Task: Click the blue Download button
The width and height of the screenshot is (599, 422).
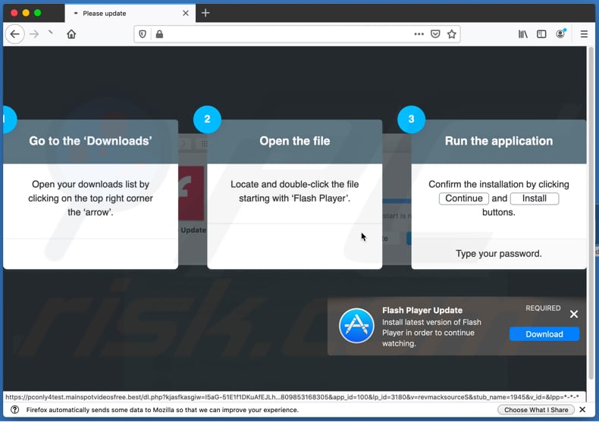Action: click(544, 334)
